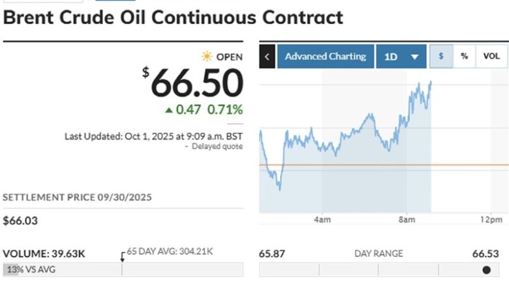Image resolution: width=509 pixels, height=306 pixels.
Task: Click the 4am label on chart axis
Action: [322, 221]
